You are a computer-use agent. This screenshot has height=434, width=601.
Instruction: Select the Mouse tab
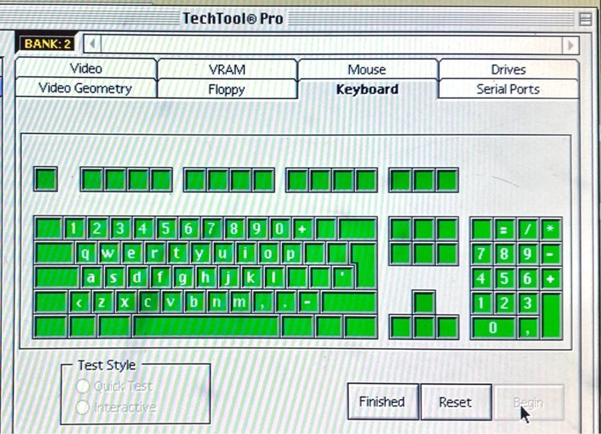pyautogui.click(x=367, y=69)
